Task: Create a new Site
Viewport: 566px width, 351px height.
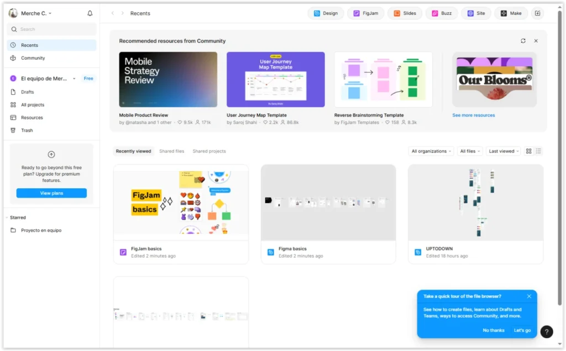Action: (x=476, y=13)
